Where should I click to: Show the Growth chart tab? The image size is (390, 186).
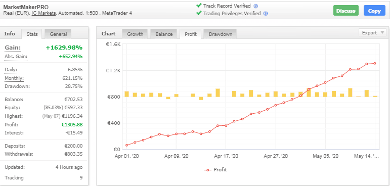135,34
